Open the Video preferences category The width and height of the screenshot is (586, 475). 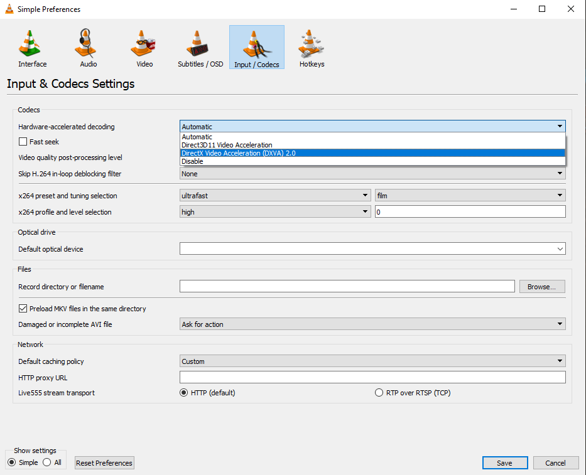(144, 48)
